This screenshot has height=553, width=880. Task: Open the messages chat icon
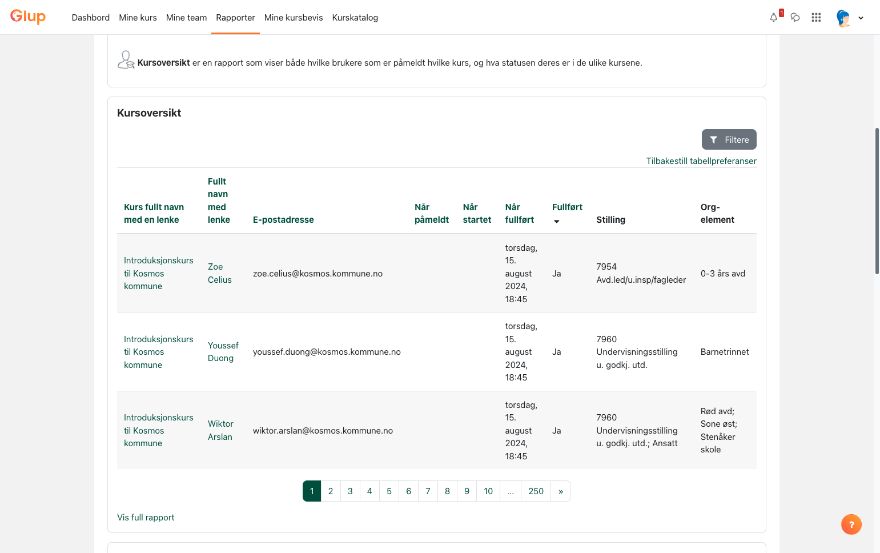(795, 18)
